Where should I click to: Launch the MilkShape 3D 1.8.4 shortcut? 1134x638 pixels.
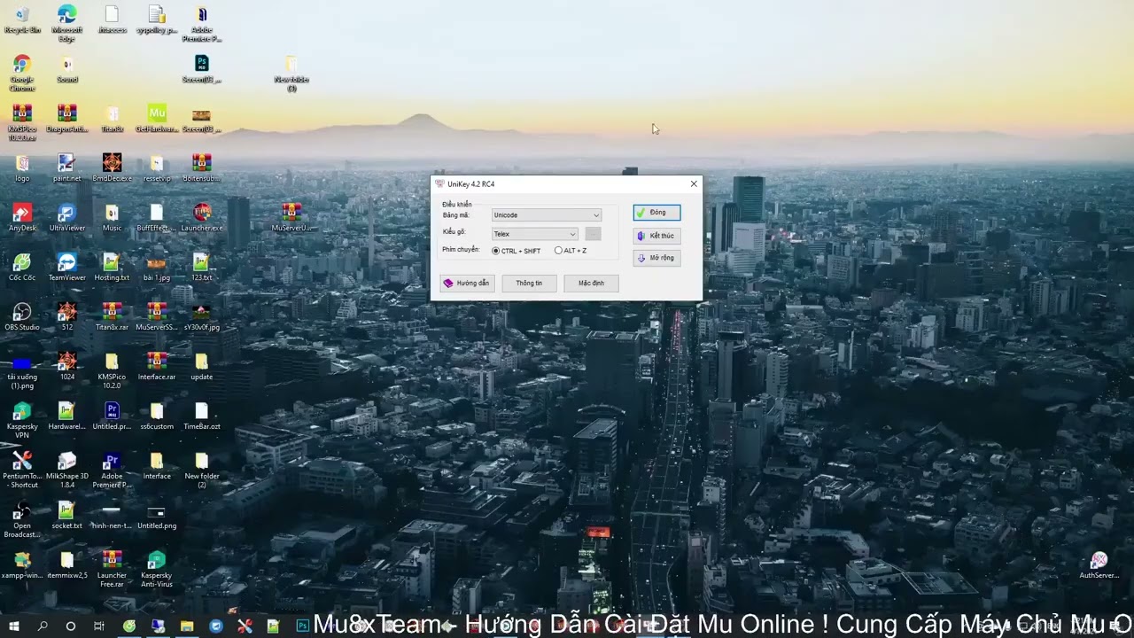pos(67,470)
